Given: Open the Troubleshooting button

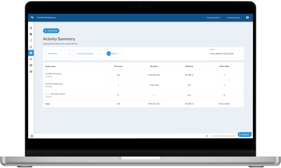Looking at the screenshot, I should click(233, 18).
